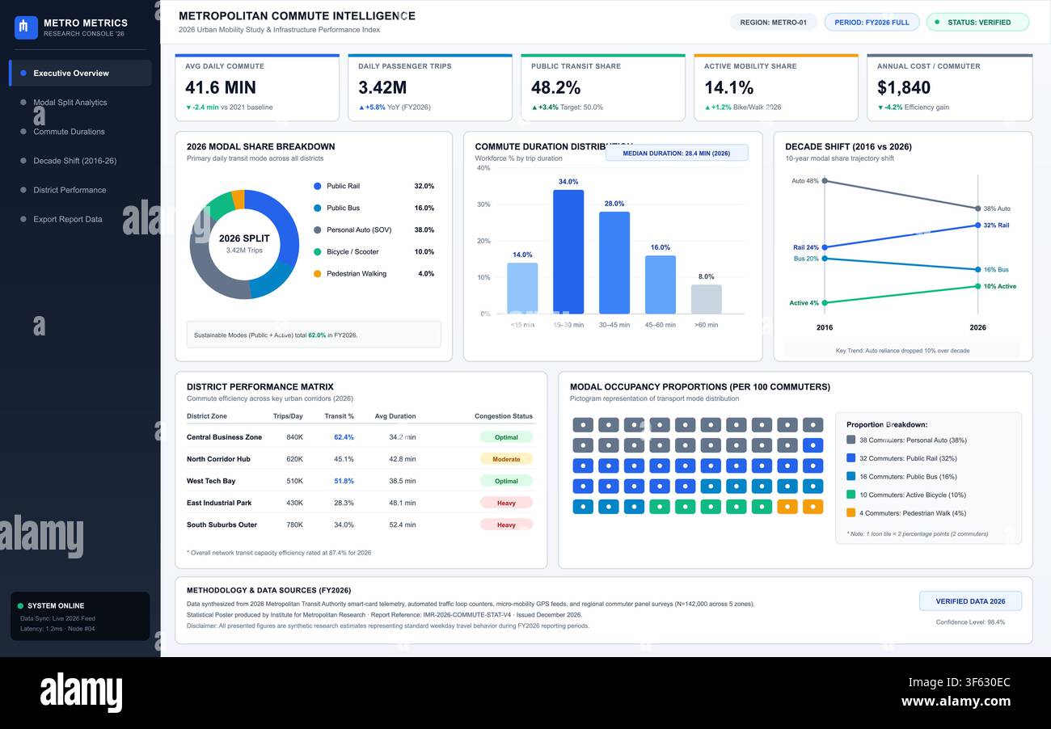1051x729 pixels.
Task: Open Modal Split Analytics page
Action: click(80, 103)
